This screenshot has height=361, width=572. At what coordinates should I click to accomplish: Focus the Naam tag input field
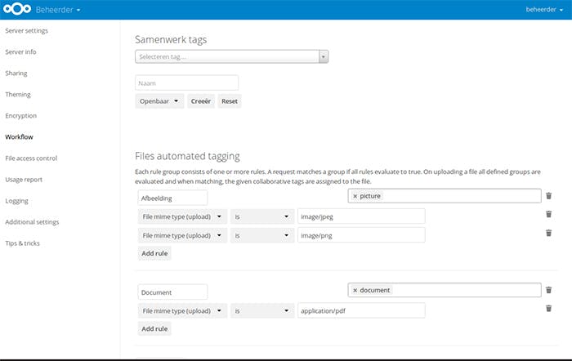(x=186, y=82)
